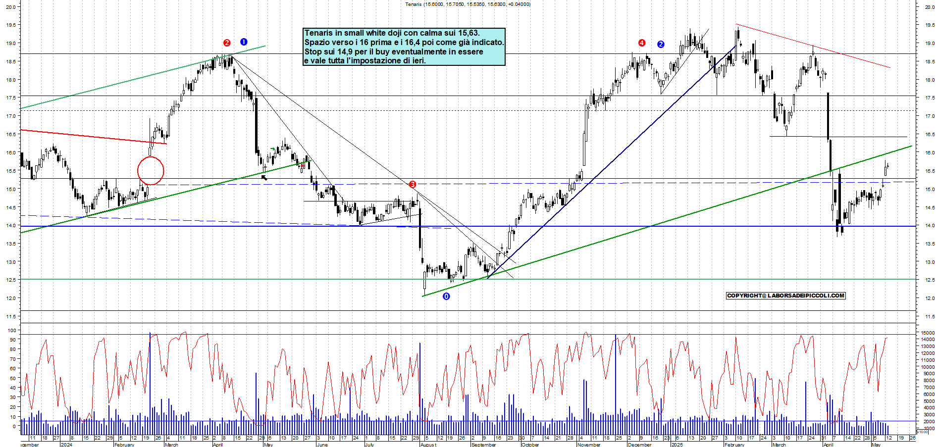Click the "August" month label on the time axis
The height and width of the screenshot is (447, 936).
pos(428,445)
